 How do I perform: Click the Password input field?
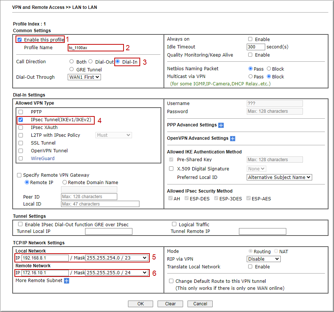pyautogui.click(x=275, y=111)
